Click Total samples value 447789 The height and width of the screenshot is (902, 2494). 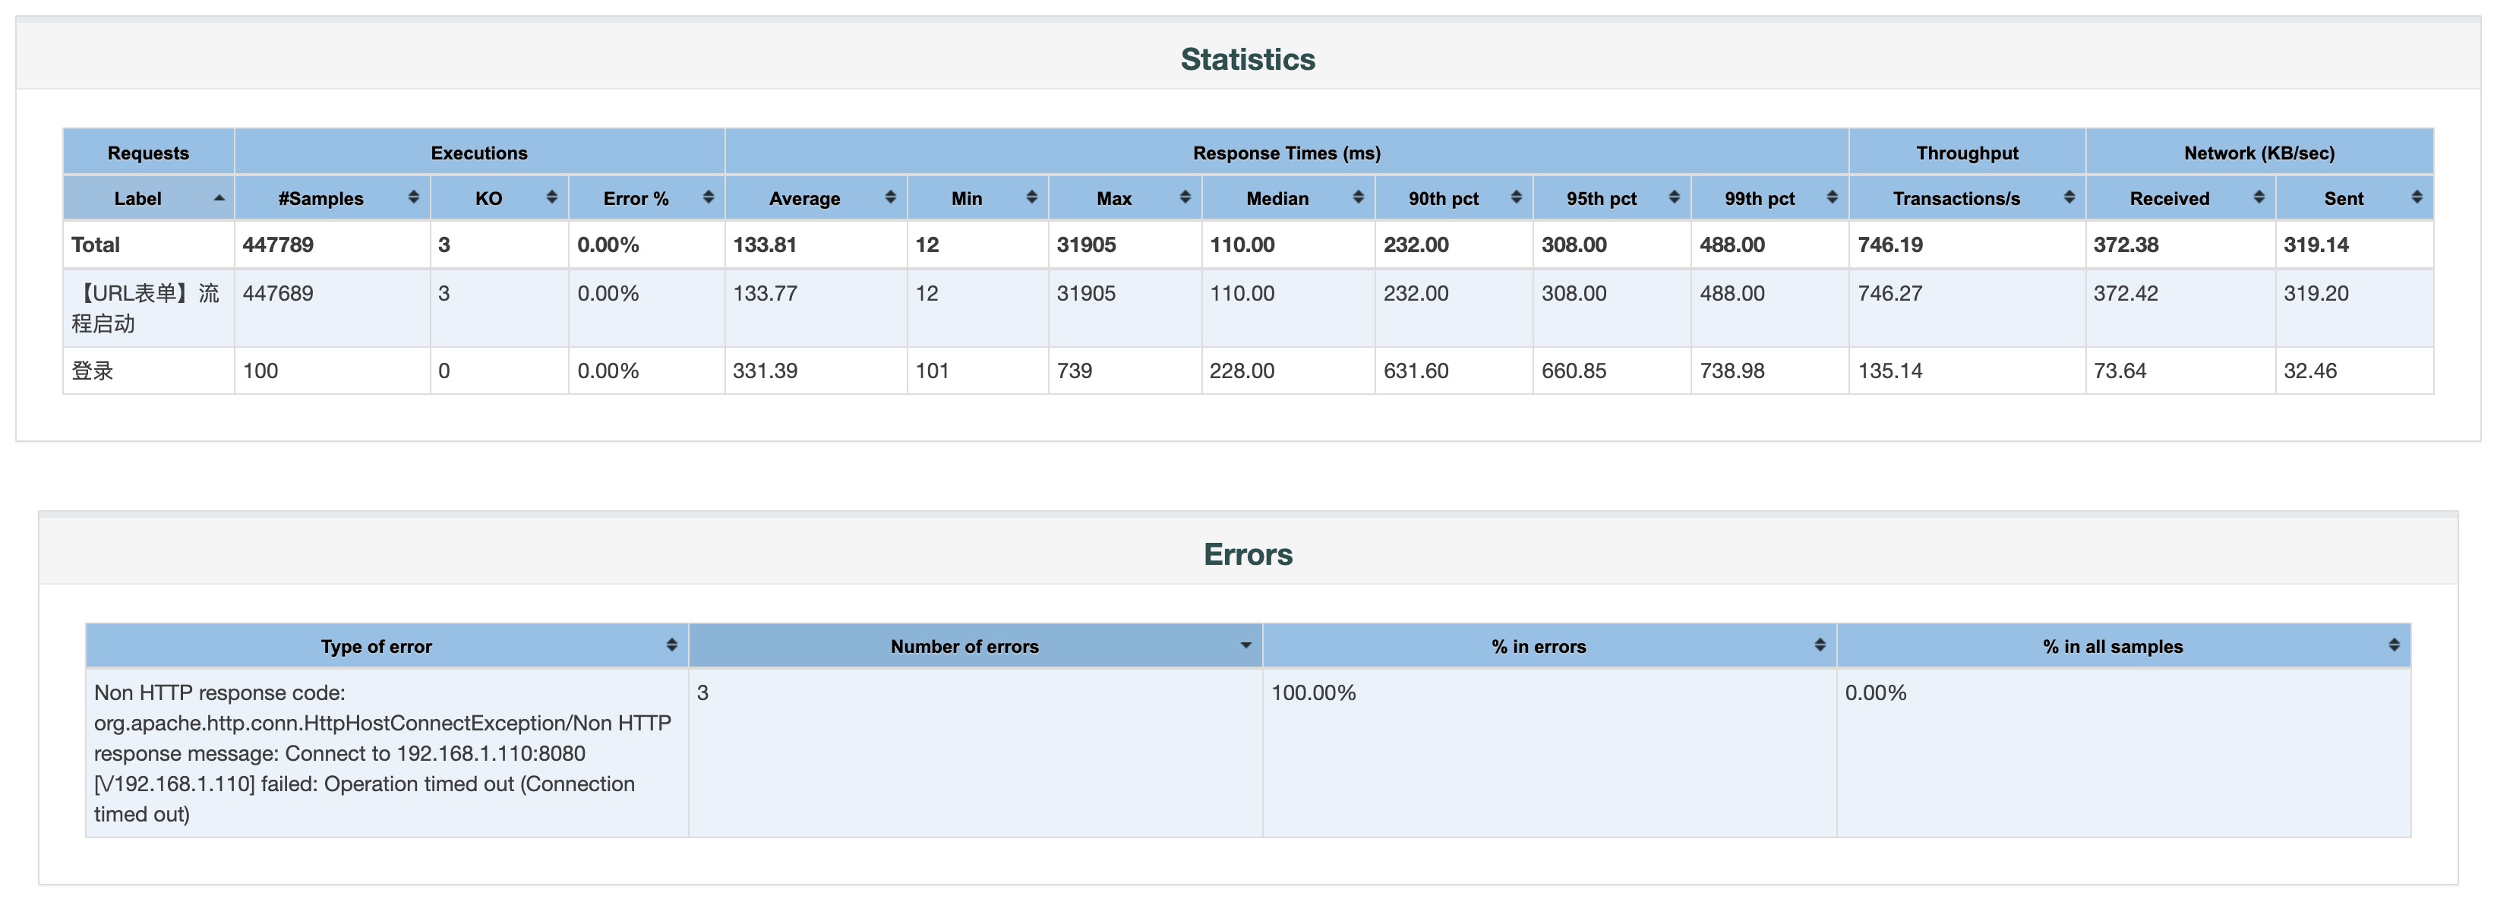(x=278, y=244)
